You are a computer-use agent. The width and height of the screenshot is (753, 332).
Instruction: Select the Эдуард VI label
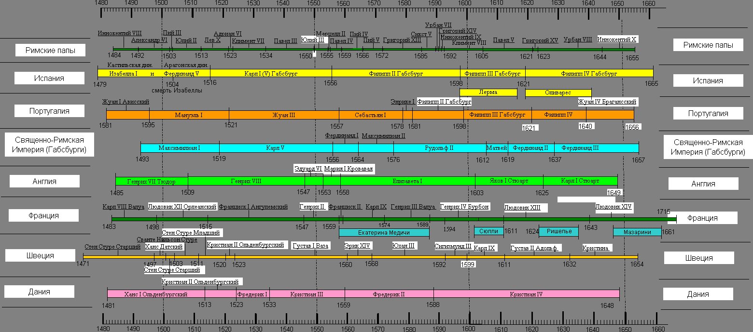click(308, 169)
